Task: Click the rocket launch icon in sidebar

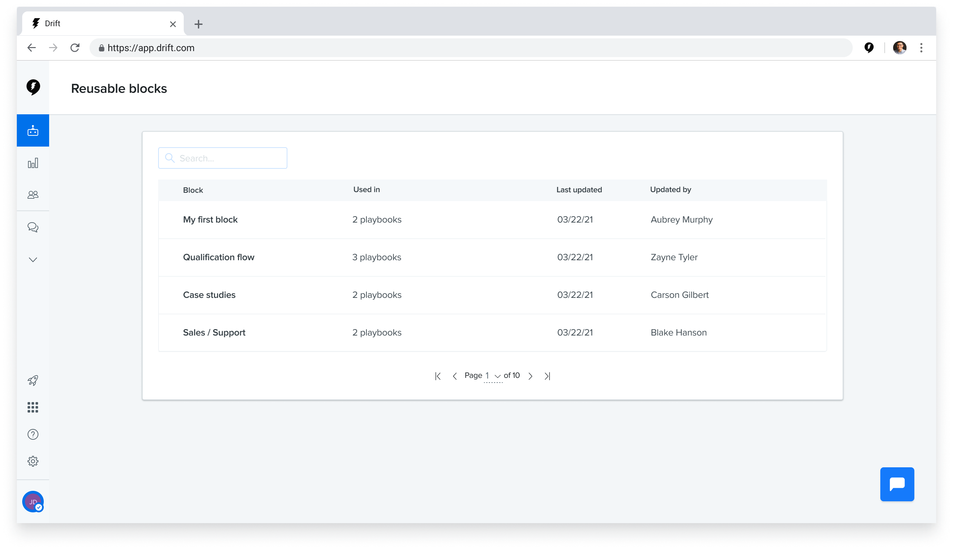Action: [x=33, y=380]
